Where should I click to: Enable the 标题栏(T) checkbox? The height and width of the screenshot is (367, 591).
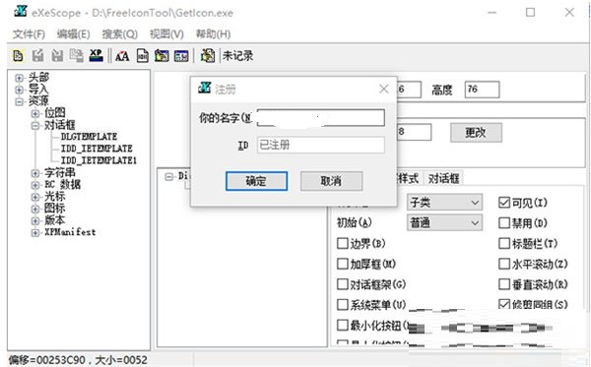point(504,244)
